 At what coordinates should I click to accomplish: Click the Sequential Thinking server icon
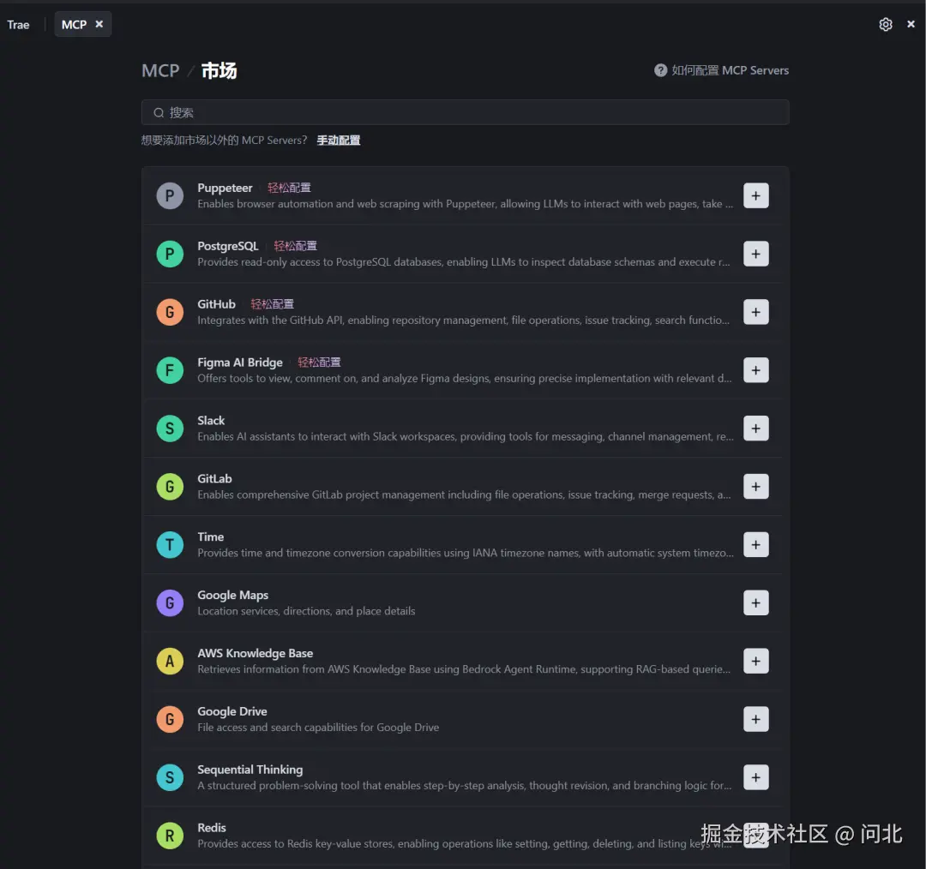click(170, 777)
